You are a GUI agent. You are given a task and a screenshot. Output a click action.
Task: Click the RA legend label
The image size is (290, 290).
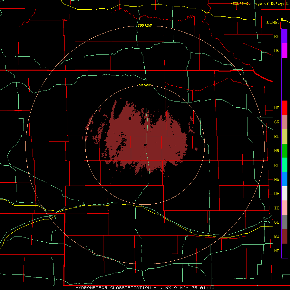276,165
